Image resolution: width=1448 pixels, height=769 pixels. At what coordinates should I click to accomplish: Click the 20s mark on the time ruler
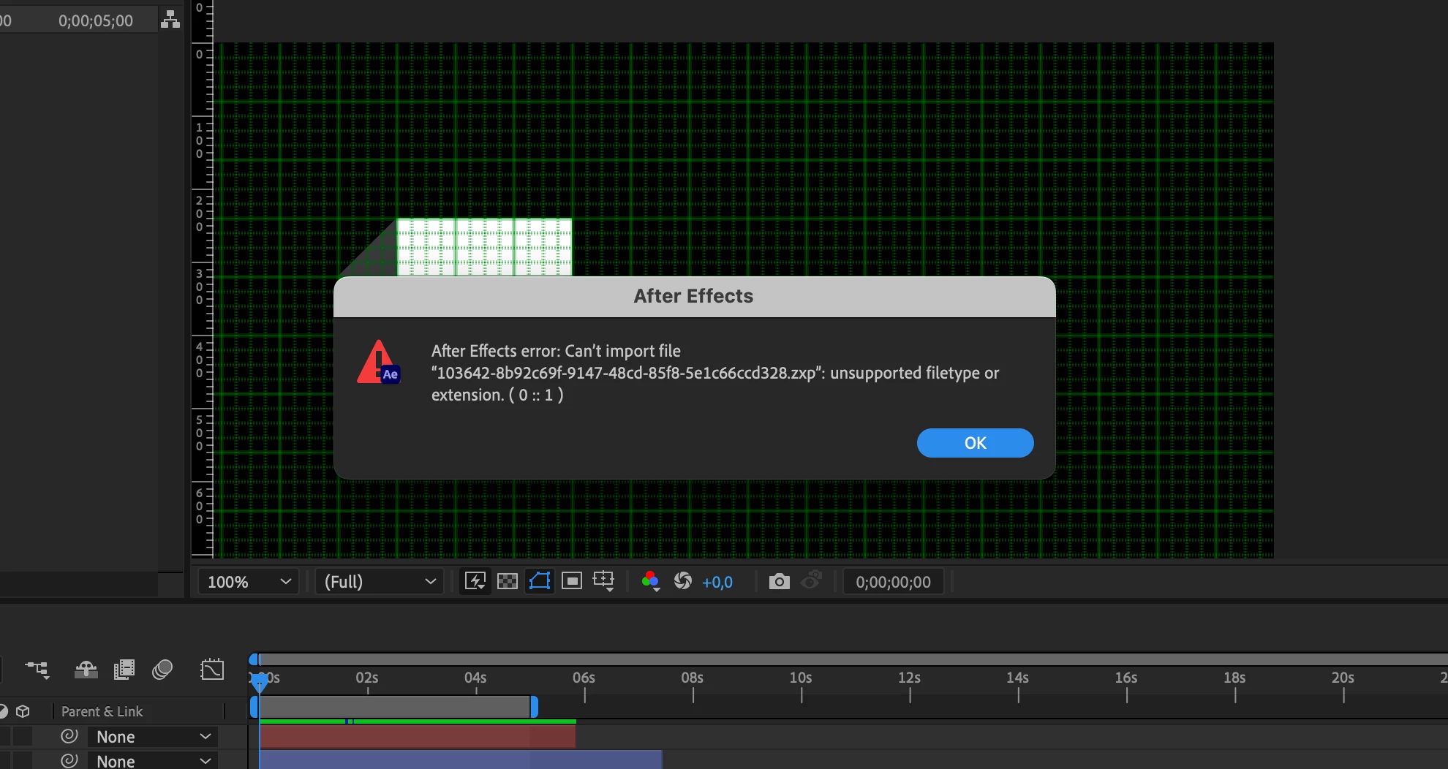click(x=1343, y=678)
